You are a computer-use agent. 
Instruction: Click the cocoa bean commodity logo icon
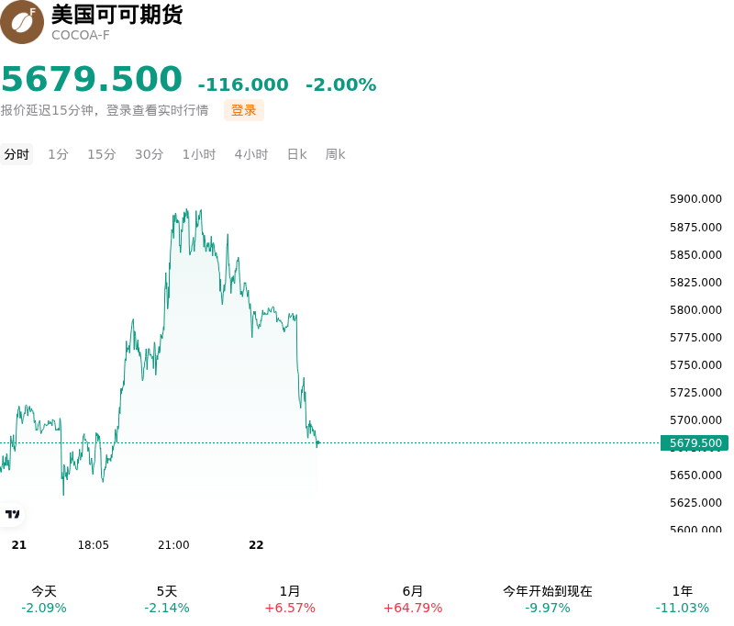22,22
